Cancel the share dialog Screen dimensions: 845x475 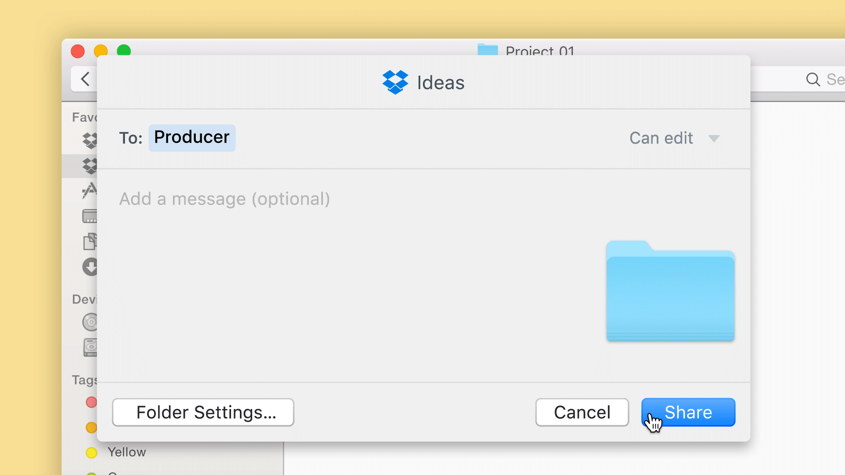click(x=582, y=412)
